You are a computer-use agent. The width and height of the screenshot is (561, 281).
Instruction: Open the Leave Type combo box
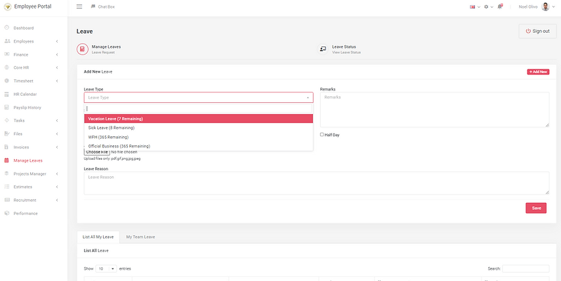[199, 98]
